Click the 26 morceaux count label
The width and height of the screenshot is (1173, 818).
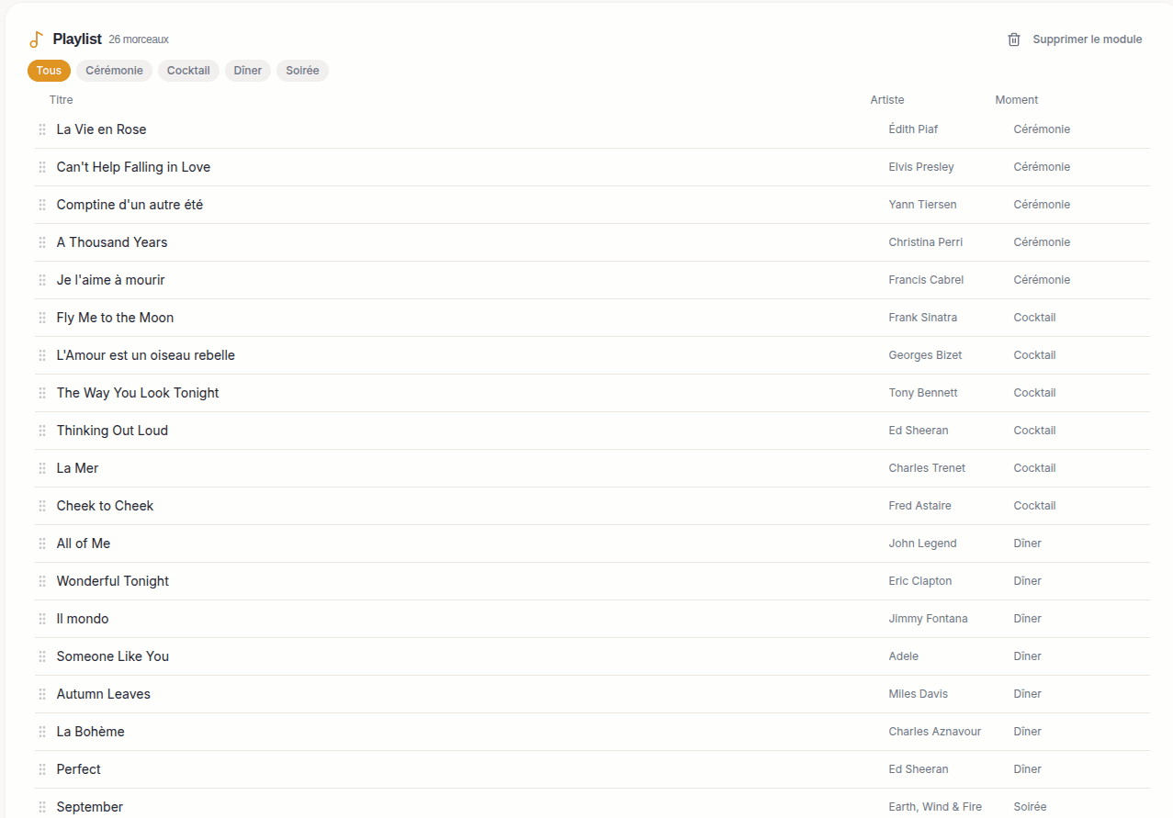click(139, 39)
